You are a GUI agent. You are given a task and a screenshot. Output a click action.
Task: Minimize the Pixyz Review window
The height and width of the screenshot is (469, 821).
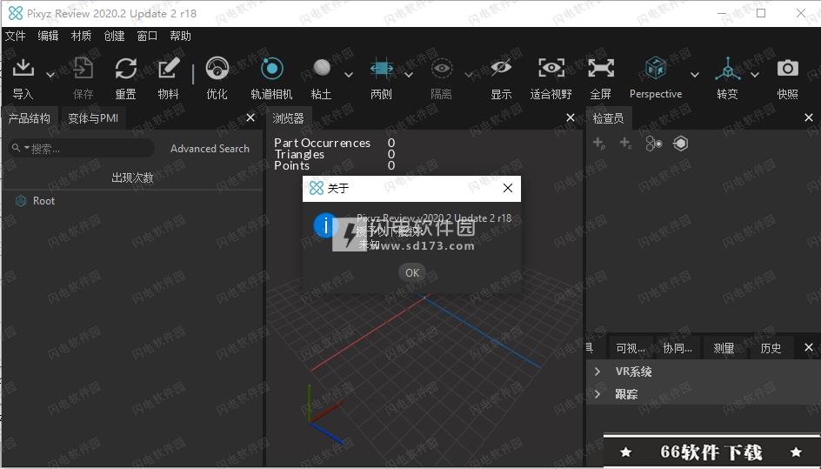click(x=722, y=13)
